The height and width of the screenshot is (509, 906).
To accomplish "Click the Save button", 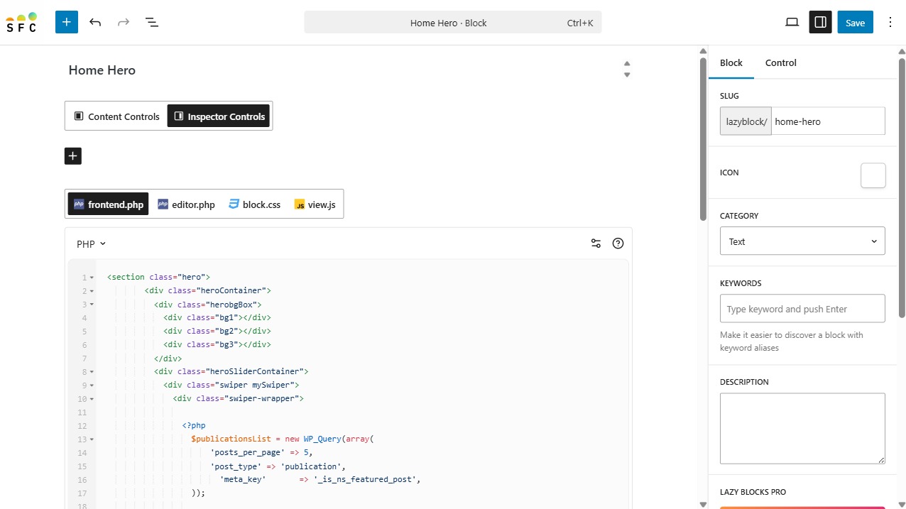I will 855,22.
